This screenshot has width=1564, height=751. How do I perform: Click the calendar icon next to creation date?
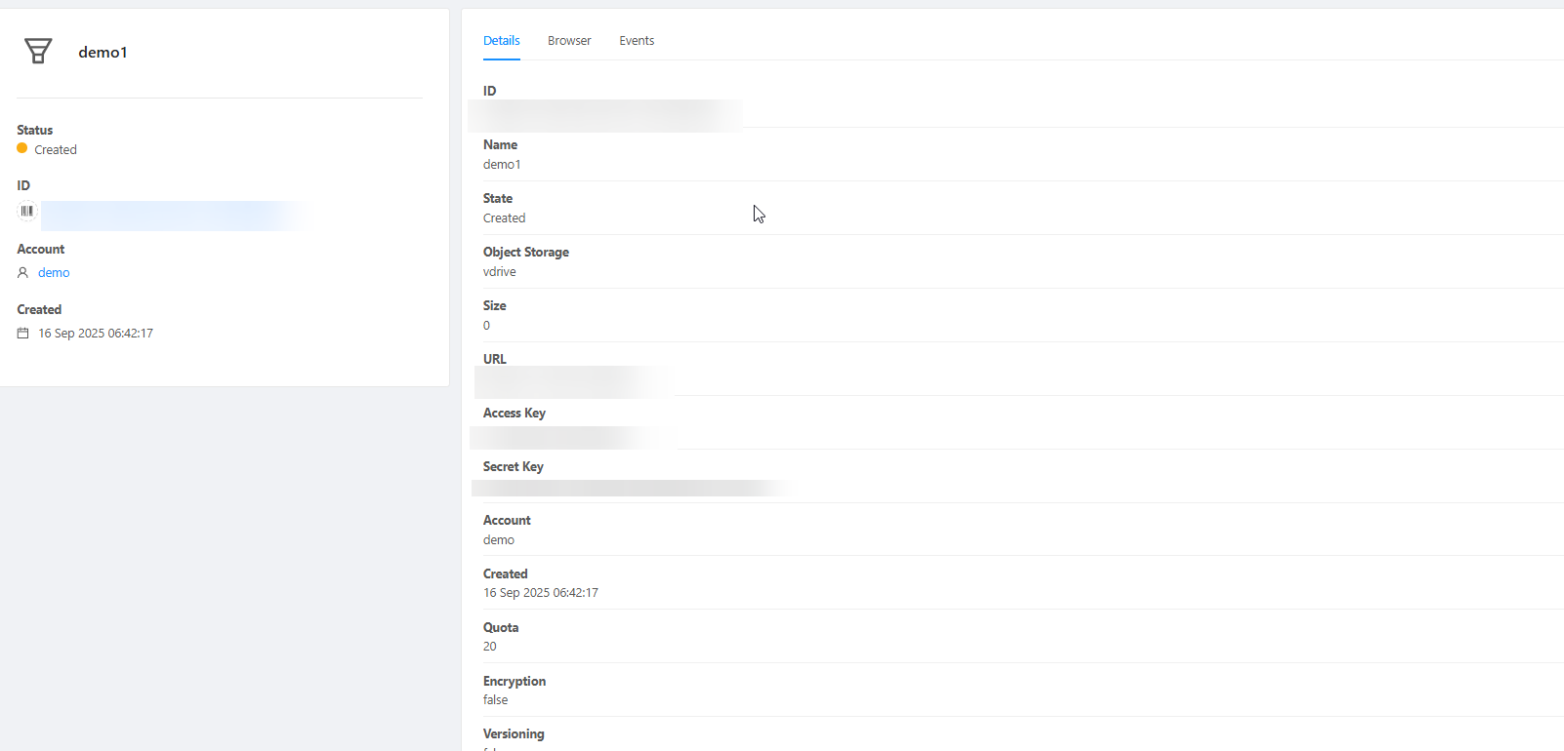point(22,334)
